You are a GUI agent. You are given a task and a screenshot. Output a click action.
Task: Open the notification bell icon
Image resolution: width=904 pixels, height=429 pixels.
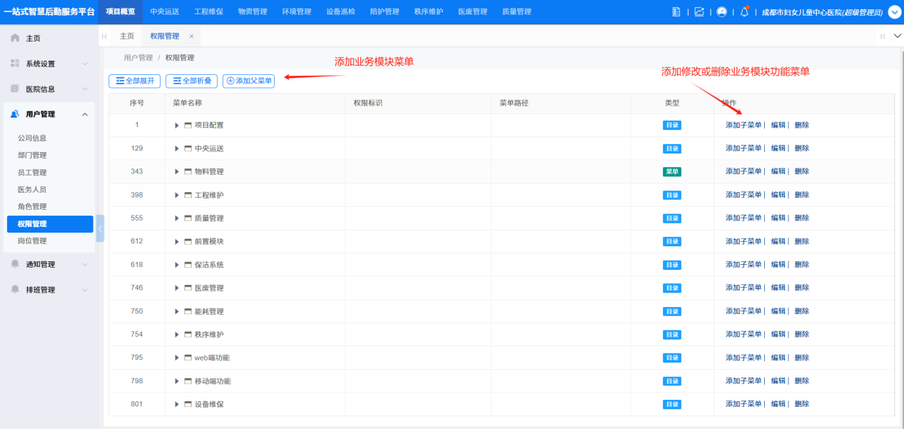744,12
